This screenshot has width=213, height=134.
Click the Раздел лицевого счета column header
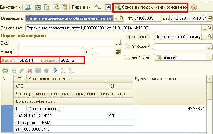coord(80,79)
